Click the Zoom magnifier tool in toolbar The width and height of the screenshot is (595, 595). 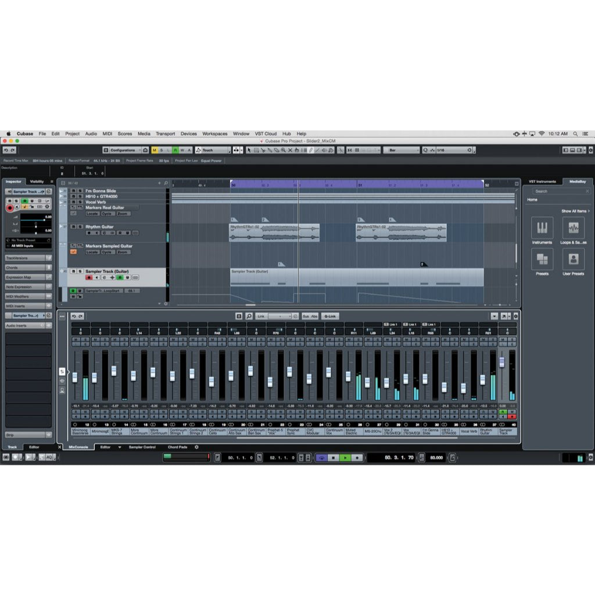284,150
